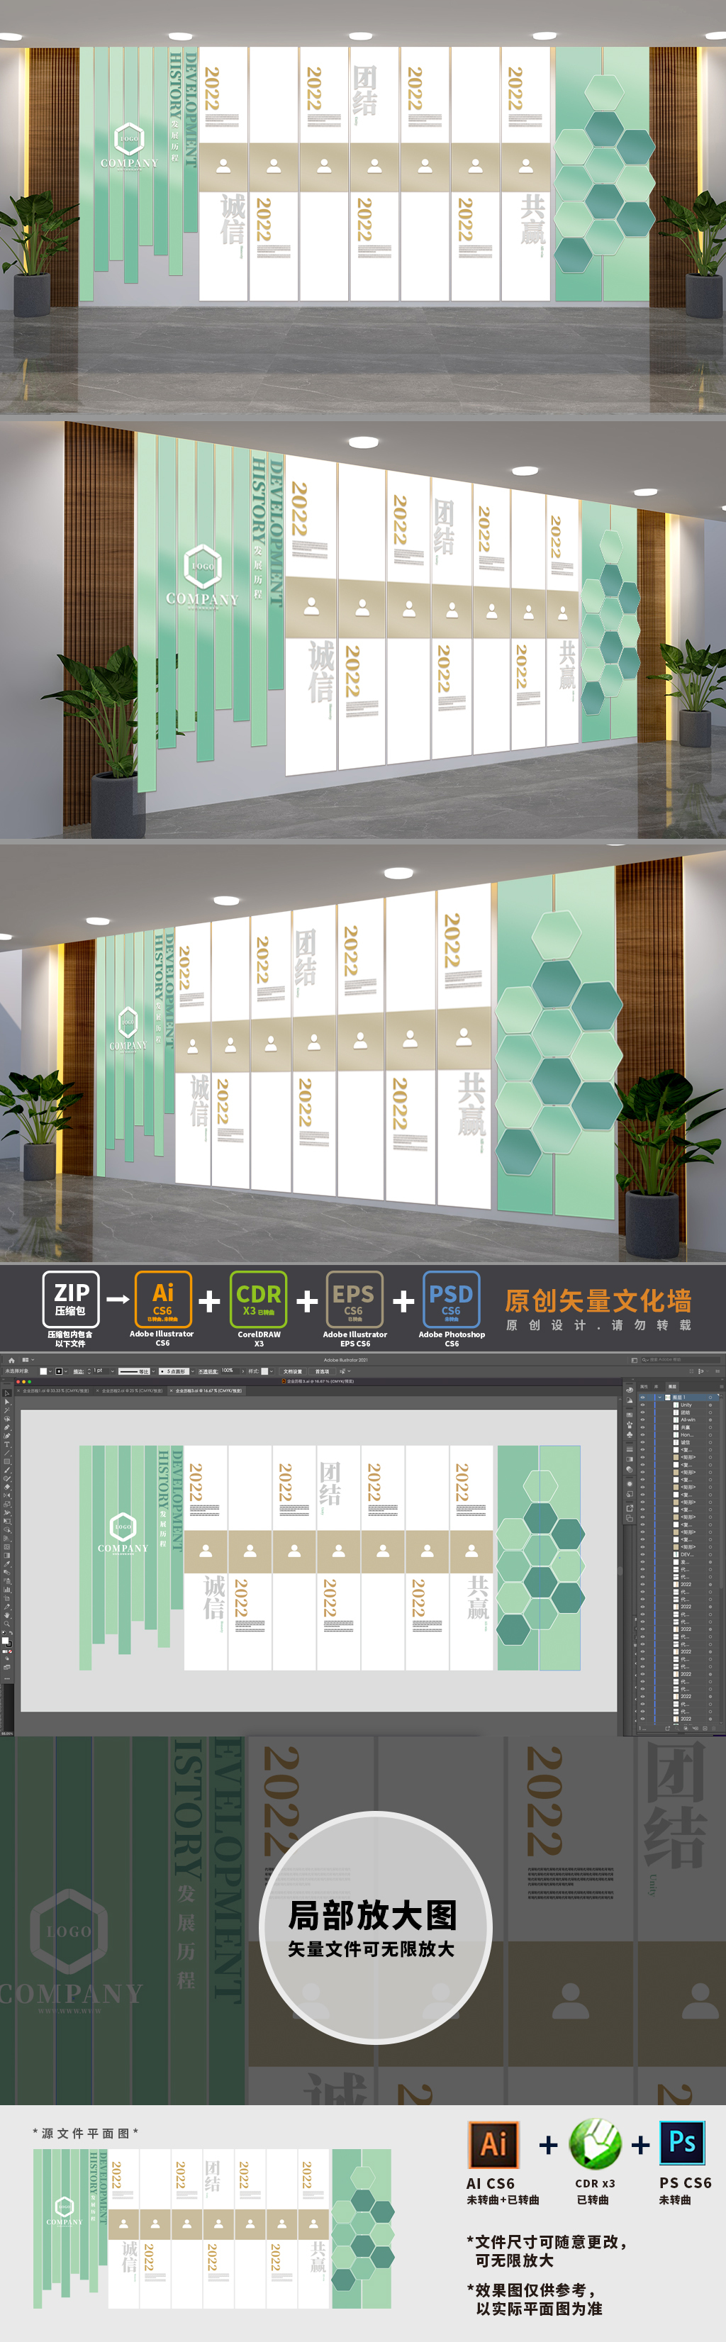The image size is (726, 2342).
Task: Expand the opacity slider arrow beside 100%
Action: tap(243, 1371)
